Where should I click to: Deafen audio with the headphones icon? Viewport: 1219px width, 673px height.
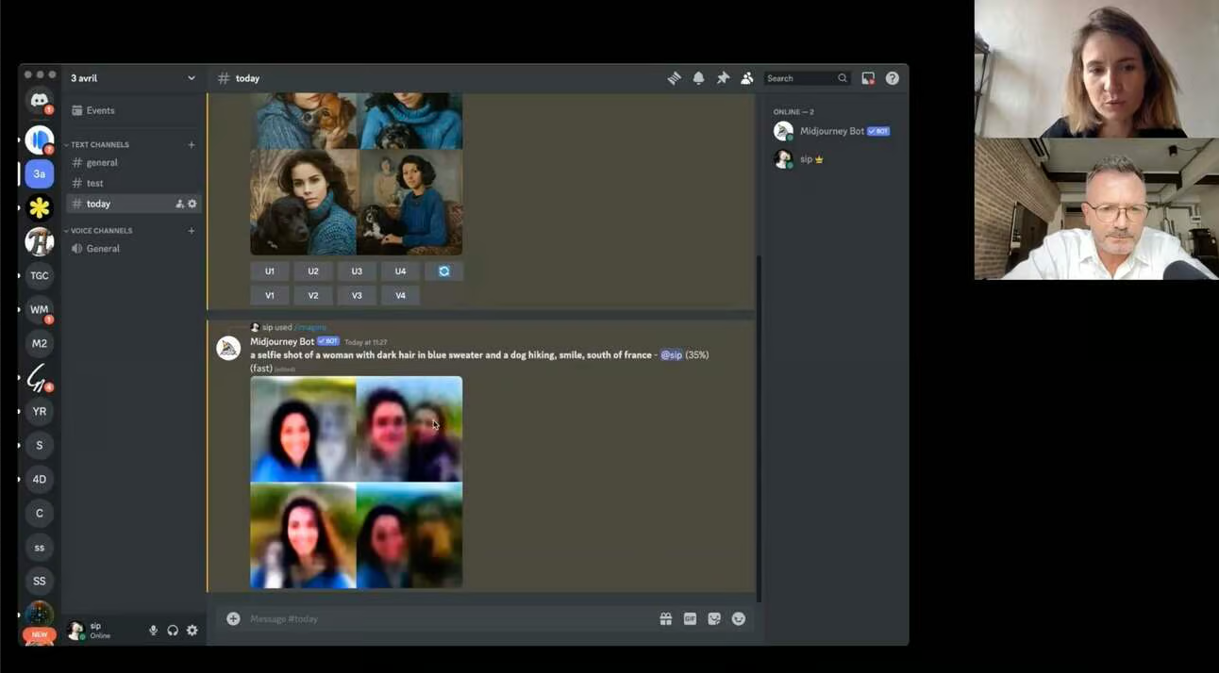tap(173, 631)
